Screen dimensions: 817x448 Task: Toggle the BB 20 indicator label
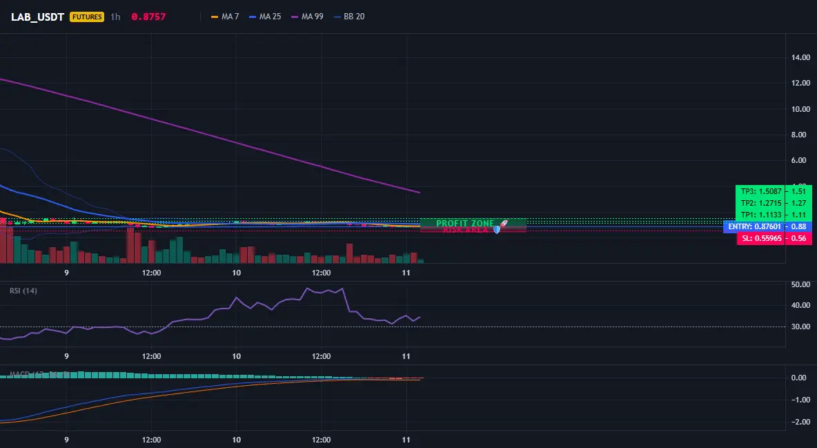(x=354, y=17)
